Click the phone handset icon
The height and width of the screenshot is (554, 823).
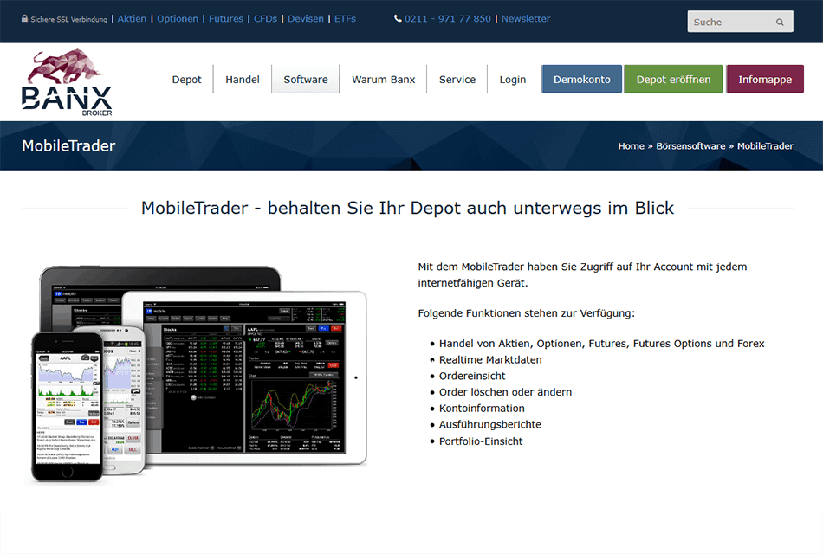(398, 18)
